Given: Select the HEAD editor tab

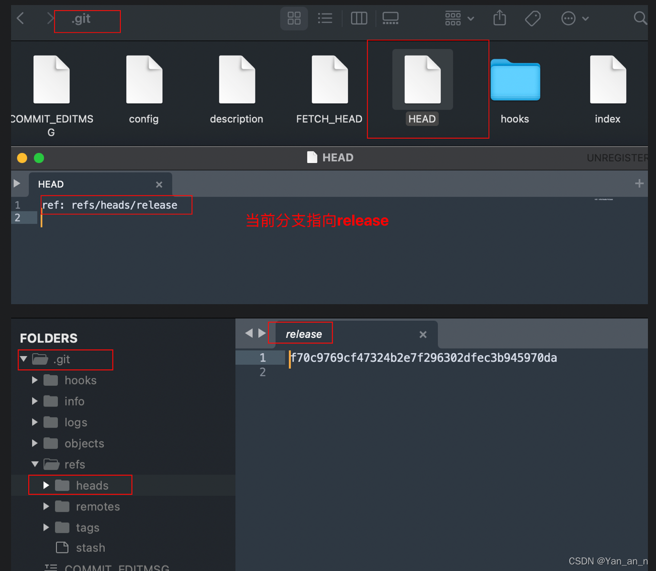Looking at the screenshot, I should 101,184.
